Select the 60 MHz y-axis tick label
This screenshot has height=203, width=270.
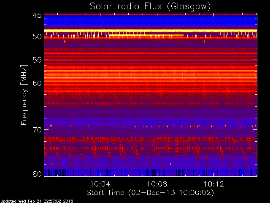tap(37, 83)
